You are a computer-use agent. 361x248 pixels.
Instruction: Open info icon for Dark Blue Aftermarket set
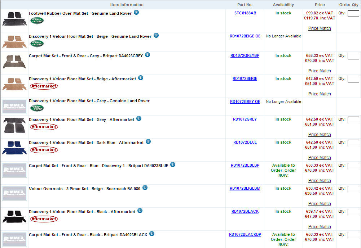(x=148, y=141)
